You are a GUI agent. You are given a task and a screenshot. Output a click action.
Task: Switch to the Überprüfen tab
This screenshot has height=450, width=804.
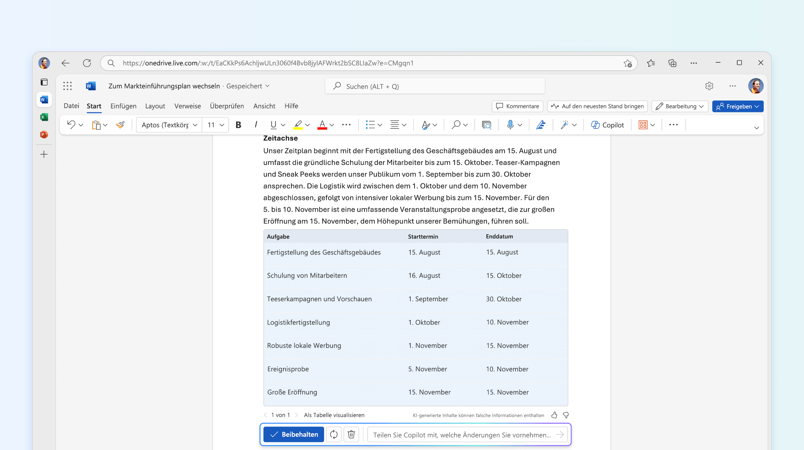point(227,106)
